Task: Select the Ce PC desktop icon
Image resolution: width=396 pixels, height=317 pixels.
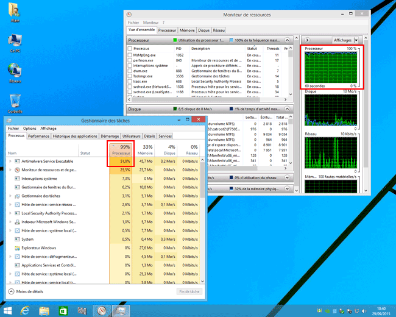Action: pos(15,42)
